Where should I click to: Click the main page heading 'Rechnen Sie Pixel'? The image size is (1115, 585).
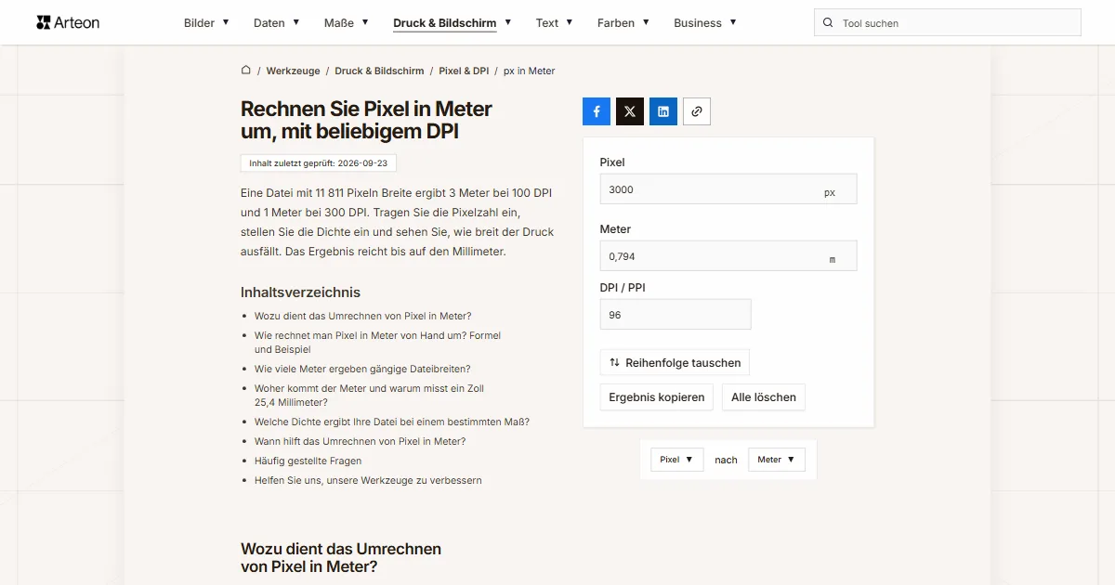point(366,120)
